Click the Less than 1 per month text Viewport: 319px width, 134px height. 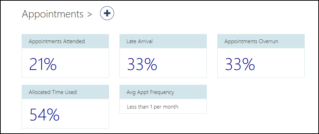tap(152, 107)
